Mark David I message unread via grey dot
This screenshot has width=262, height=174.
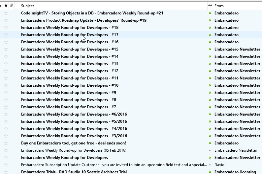coord(210,165)
